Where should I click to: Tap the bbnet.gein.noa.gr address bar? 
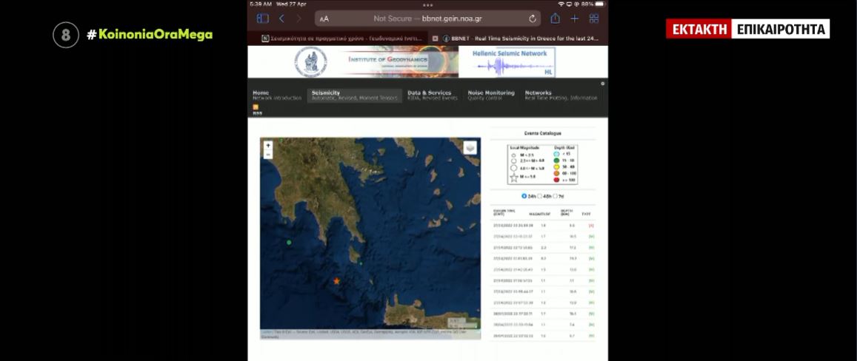pyautogui.click(x=427, y=18)
